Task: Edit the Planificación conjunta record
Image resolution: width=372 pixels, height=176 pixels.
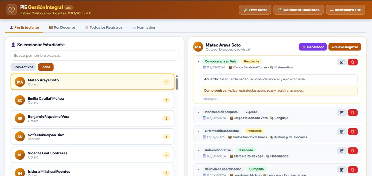Action: coord(342,113)
